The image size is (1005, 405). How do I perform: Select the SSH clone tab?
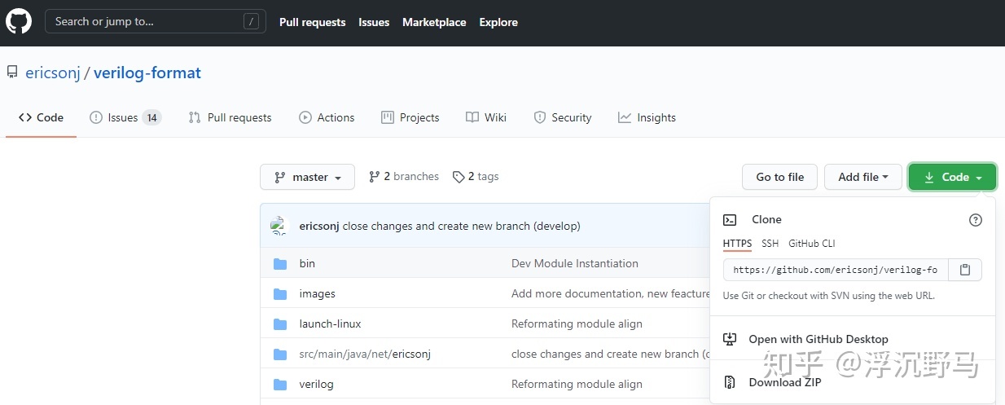point(770,244)
